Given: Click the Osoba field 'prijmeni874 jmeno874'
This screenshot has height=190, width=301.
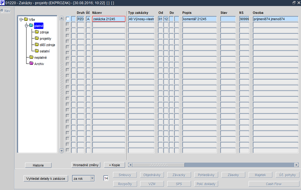Looking at the screenshot, I should (x=276, y=19).
